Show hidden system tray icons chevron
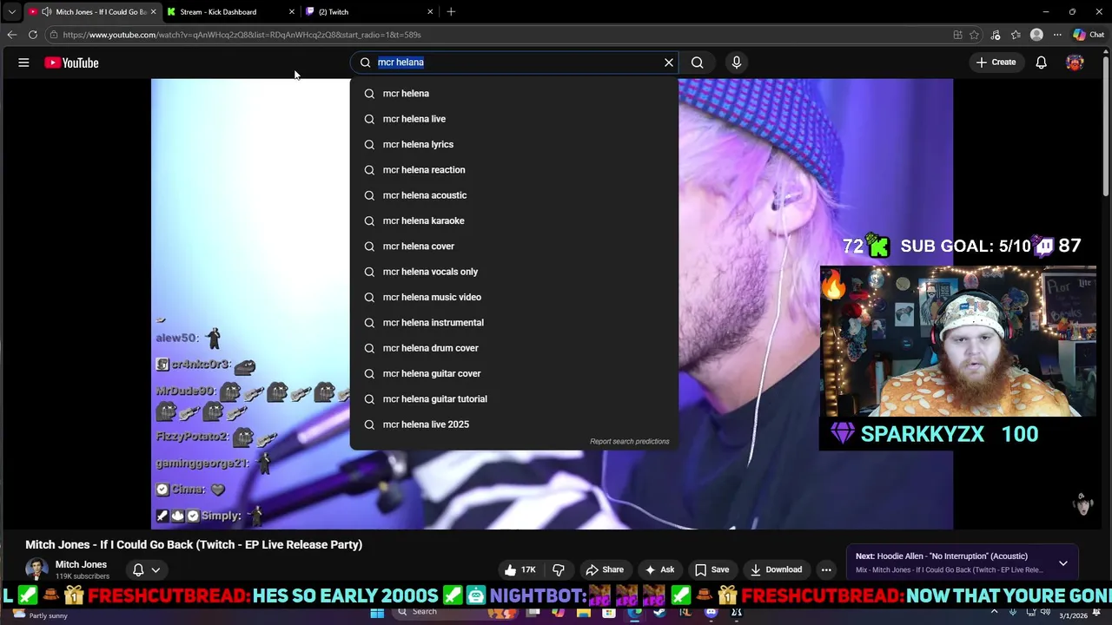 click(994, 612)
